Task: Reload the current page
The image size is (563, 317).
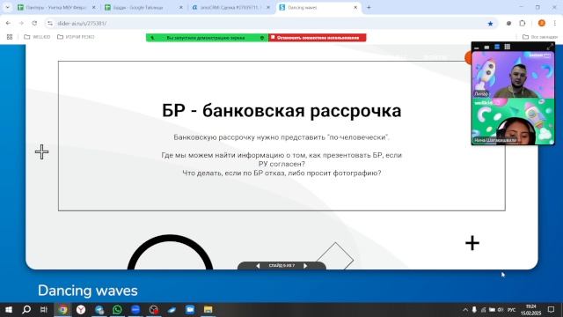Action: pos(34,23)
